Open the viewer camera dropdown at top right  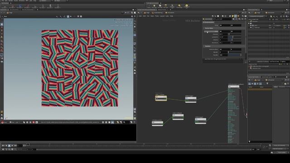129,20
